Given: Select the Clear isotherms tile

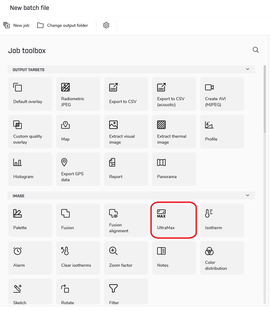Looking at the screenshot, I should (x=78, y=258).
